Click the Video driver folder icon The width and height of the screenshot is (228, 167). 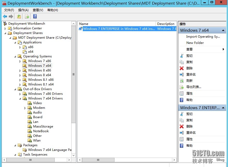(x=30, y=103)
